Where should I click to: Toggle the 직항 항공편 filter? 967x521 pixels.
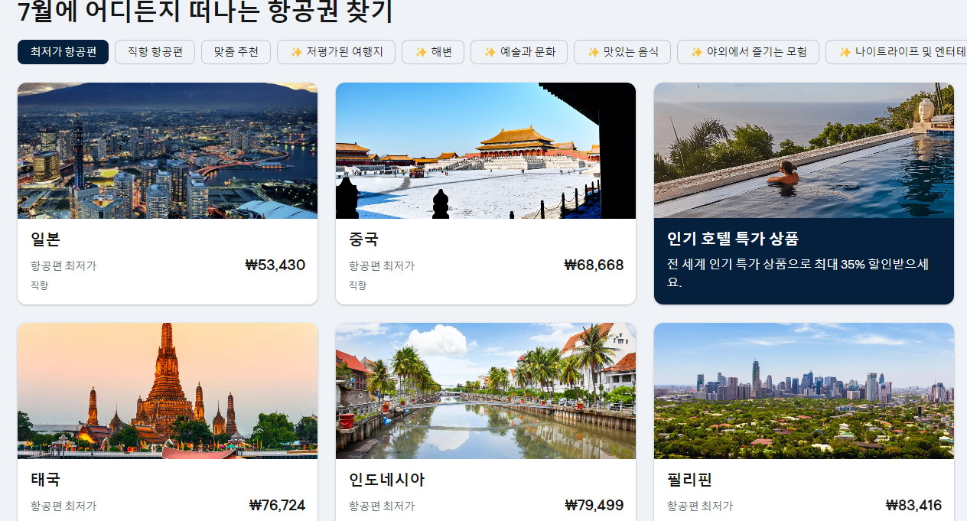pos(155,52)
